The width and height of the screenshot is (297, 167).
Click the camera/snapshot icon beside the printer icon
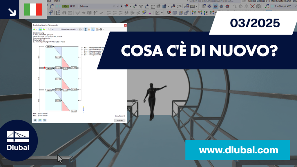[x=97, y=29]
